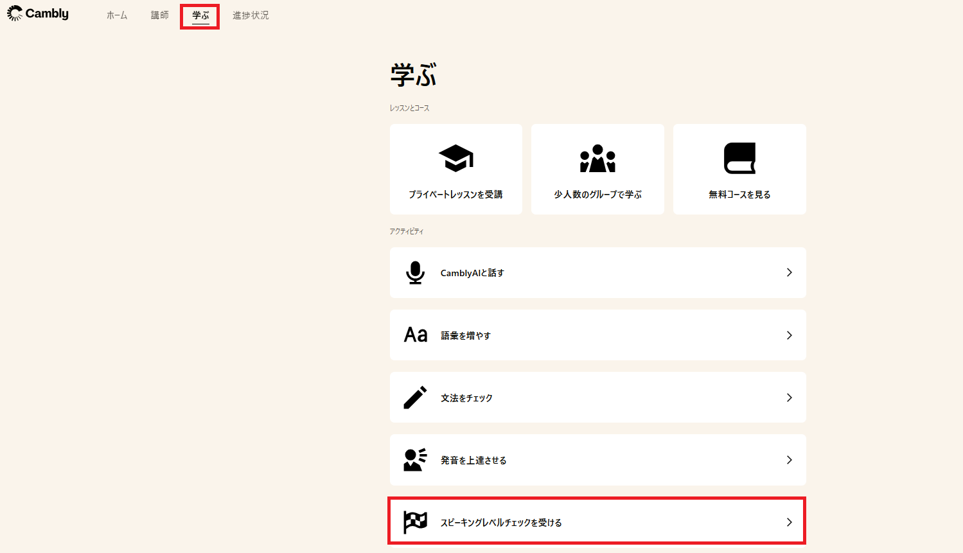This screenshot has width=963, height=553.
Task: Select the 学ぶ tab
Action: (200, 15)
